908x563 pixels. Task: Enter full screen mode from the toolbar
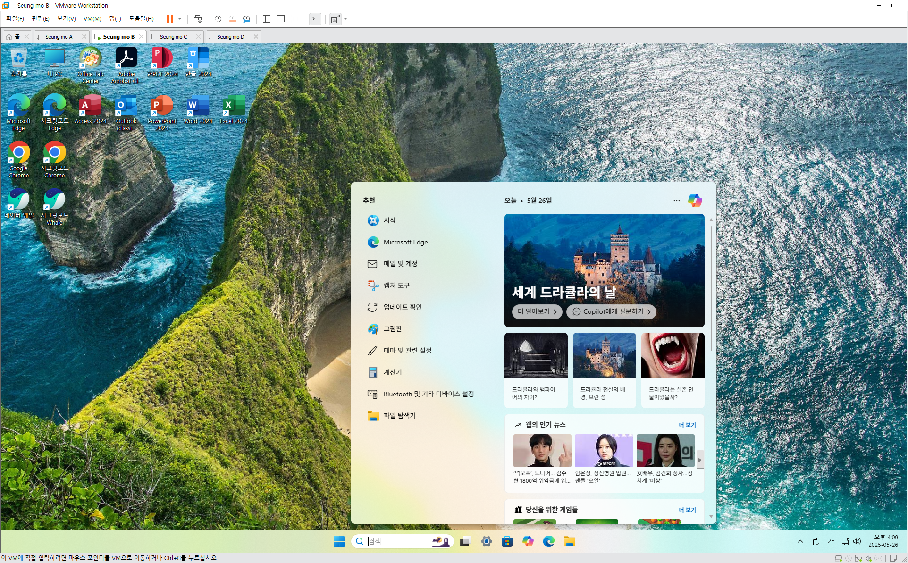point(295,19)
